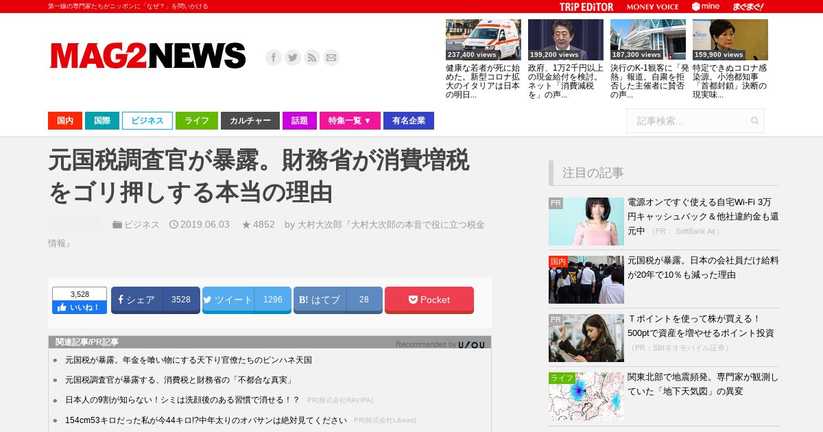Share article via Facebook シェア button
Image resolution: width=823 pixels, height=432 pixels.
coord(156,300)
